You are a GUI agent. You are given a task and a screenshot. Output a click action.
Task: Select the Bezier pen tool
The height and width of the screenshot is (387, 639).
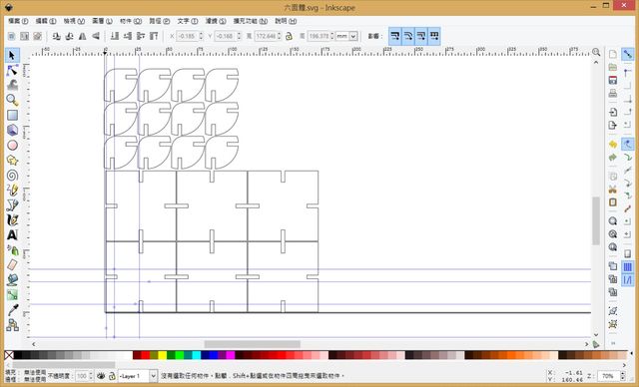(x=12, y=205)
